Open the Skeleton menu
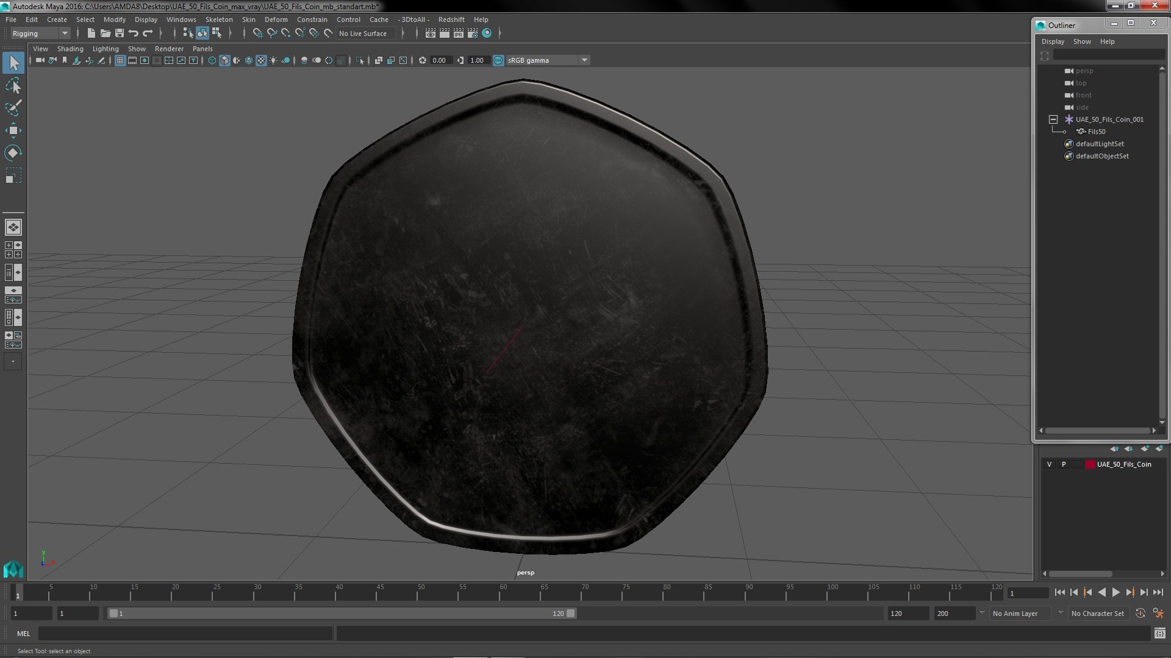This screenshot has width=1171, height=658. tap(218, 19)
